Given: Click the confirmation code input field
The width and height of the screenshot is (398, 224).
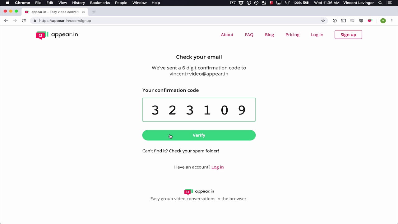Looking at the screenshot, I should point(199,110).
